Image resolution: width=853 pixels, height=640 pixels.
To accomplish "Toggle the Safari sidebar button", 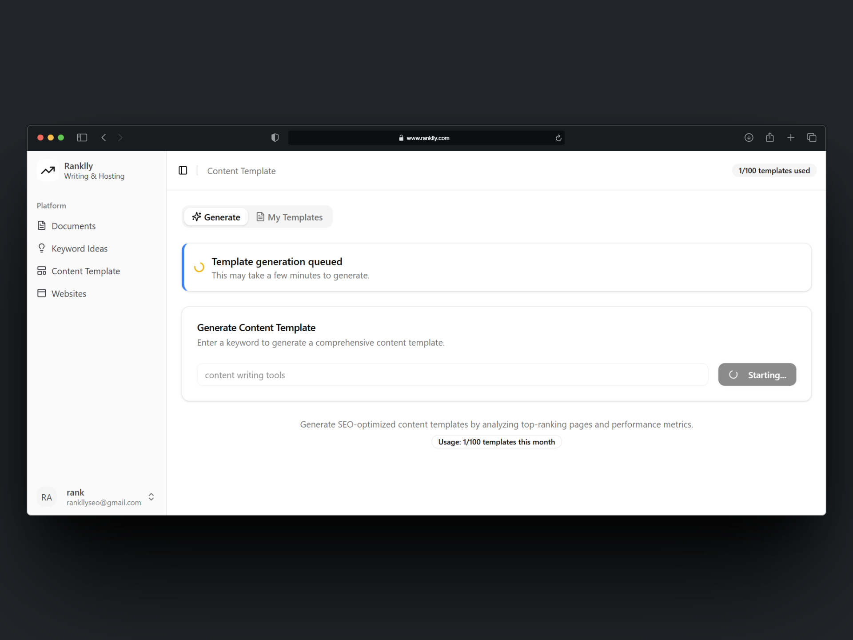I will pos(82,138).
